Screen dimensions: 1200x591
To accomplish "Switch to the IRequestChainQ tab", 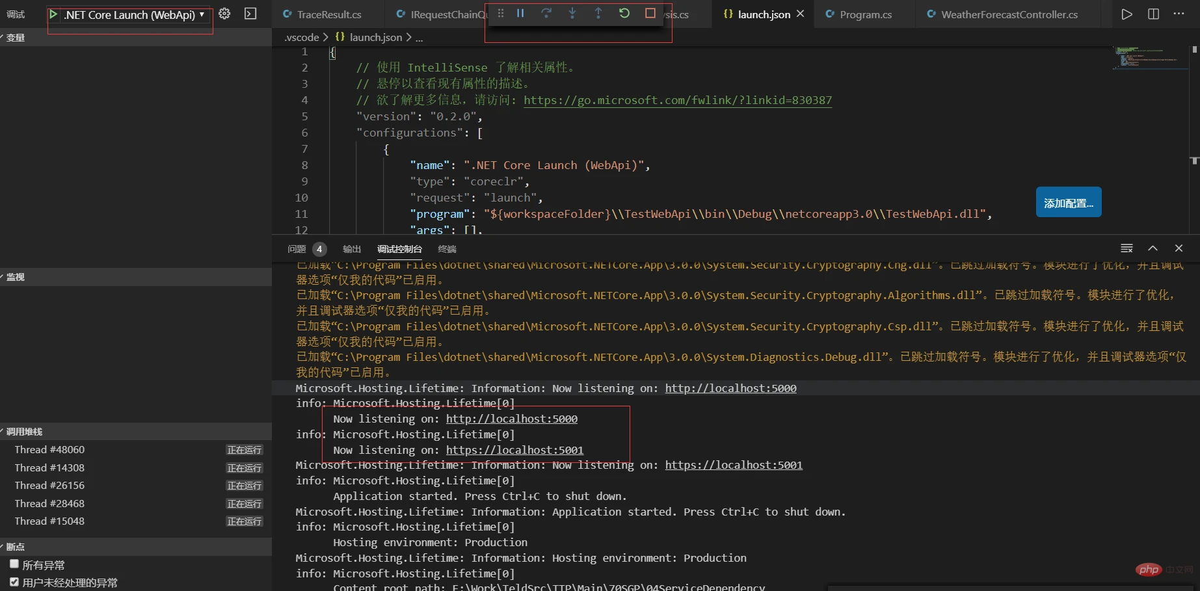I will tap(442, 14).
